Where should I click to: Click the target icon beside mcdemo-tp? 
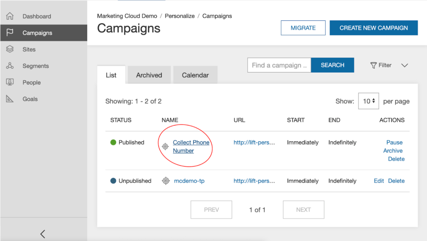(x=166, y=181)
